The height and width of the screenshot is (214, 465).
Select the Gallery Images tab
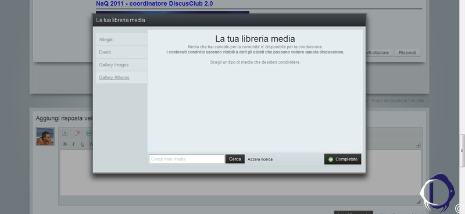(x=121, y=65)
